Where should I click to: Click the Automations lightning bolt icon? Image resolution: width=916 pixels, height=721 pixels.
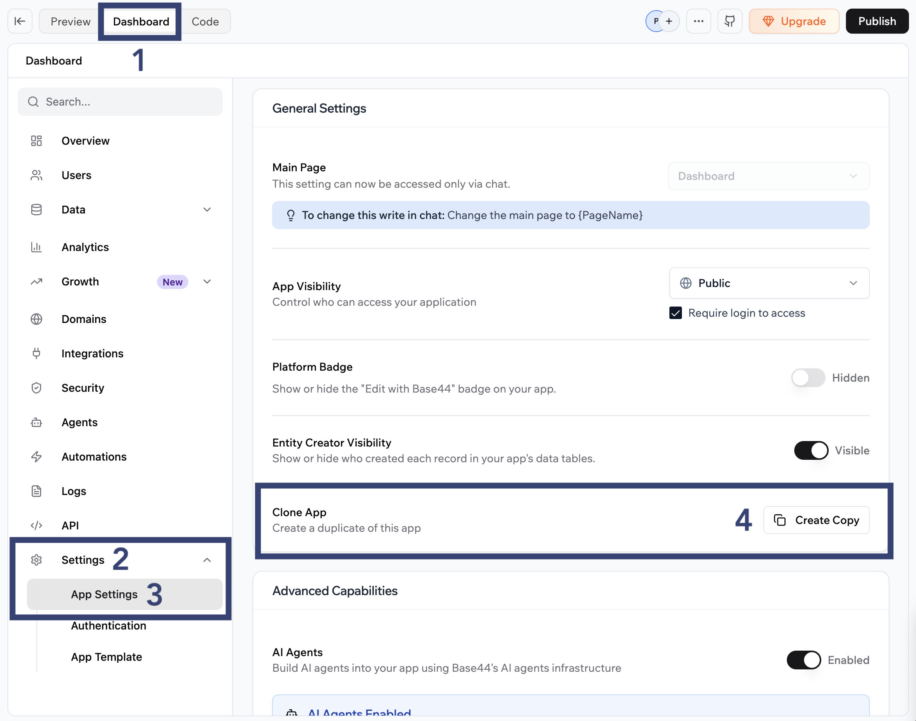coord(36,457)
